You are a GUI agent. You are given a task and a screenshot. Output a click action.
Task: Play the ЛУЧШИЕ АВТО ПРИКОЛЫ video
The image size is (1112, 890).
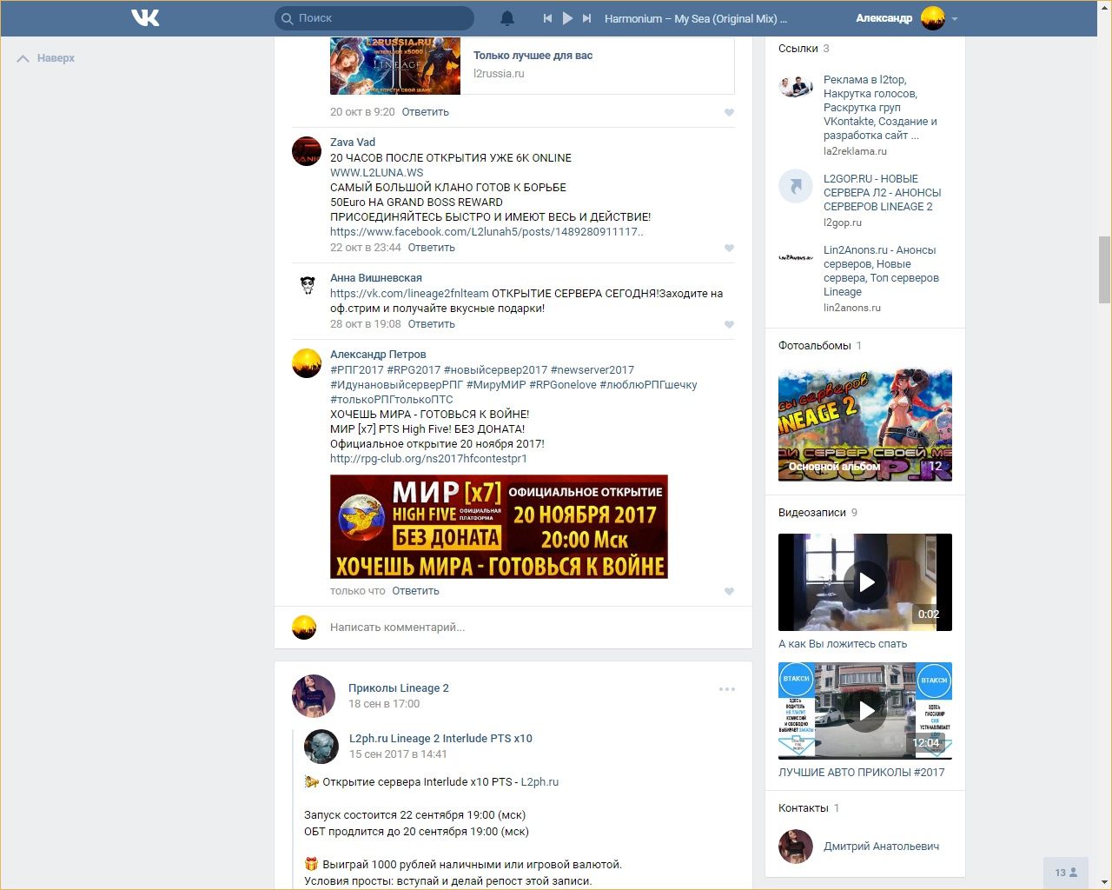[865, 711]
